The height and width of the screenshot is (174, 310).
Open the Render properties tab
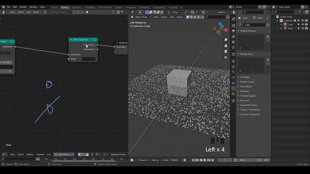click(233, 26)
